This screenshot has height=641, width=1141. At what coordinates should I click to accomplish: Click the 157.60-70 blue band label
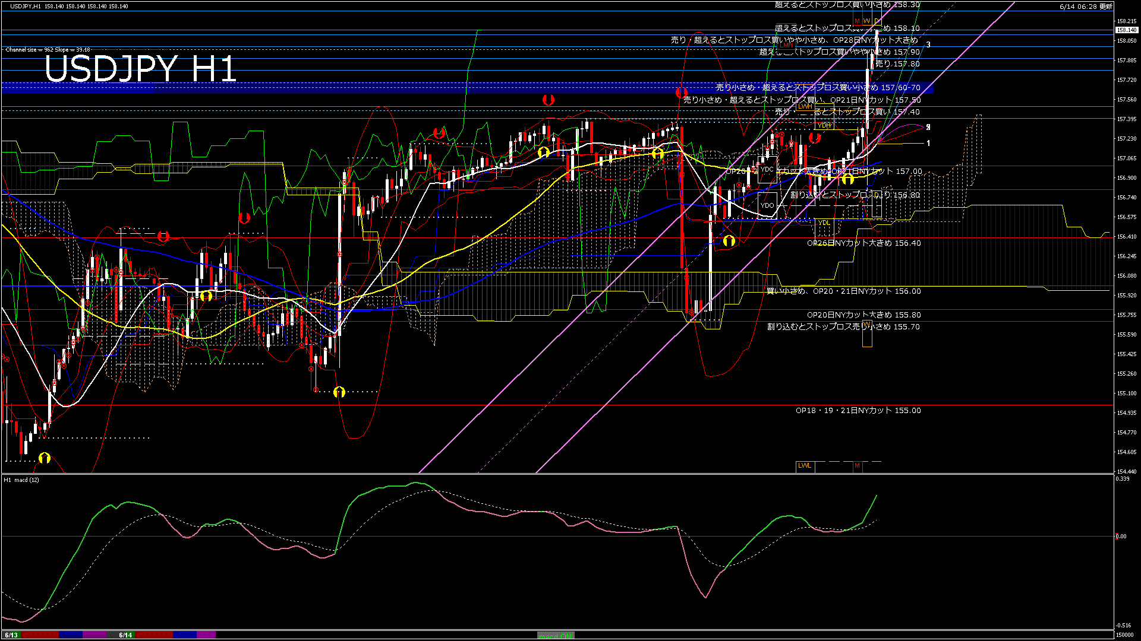(x=818, y=88)
